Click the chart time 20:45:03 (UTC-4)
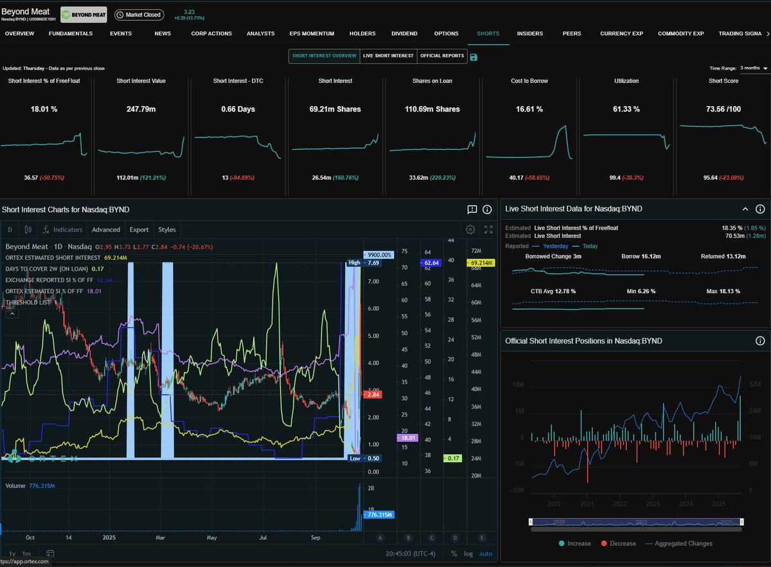The image size is (771, 567). (412, 553)
